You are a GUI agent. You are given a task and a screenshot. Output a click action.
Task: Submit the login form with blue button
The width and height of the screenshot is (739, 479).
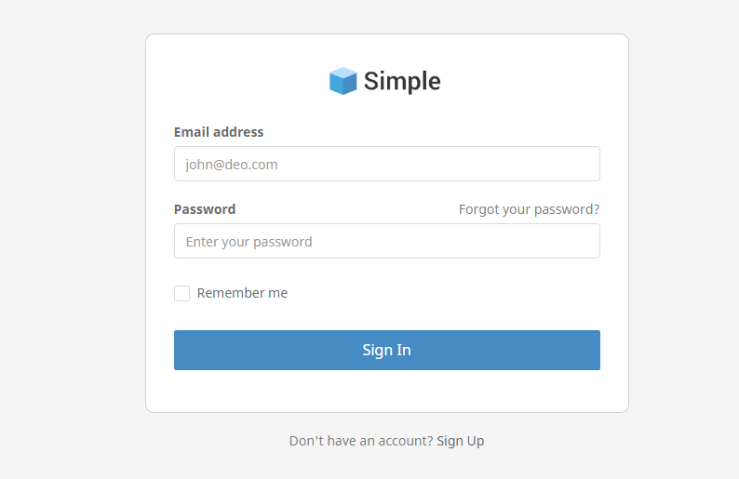point(387,350)
